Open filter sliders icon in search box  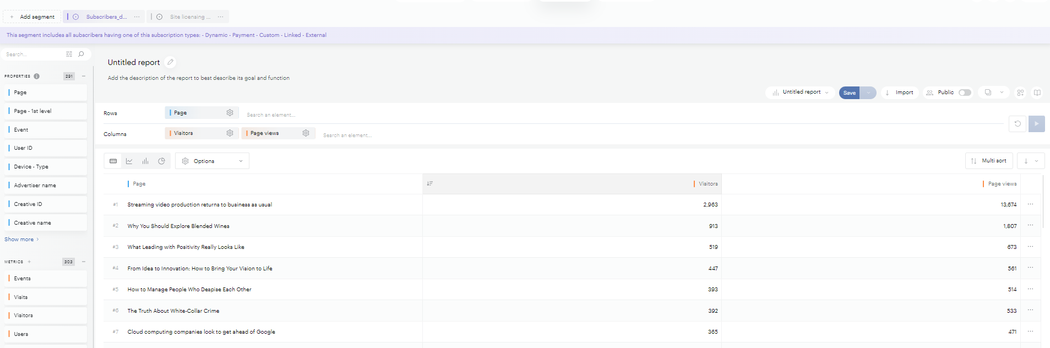[69, 54]
